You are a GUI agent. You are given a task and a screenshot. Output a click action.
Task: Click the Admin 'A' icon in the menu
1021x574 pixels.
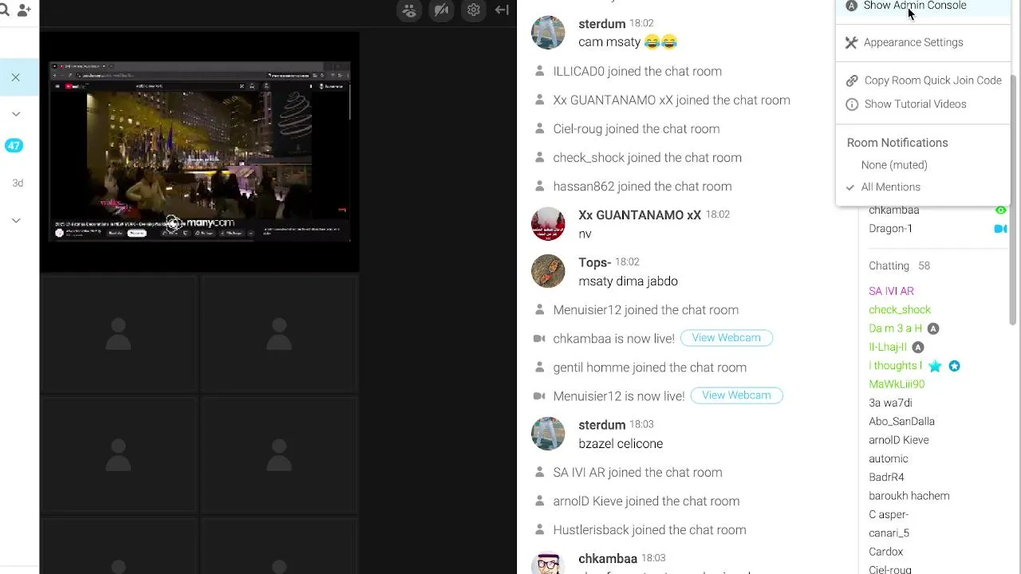851,6
